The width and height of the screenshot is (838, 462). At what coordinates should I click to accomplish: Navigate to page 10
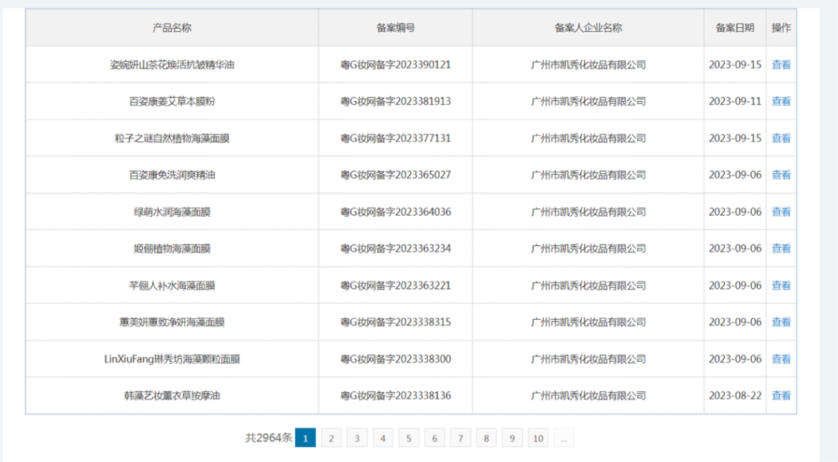(x=538, y=437)
